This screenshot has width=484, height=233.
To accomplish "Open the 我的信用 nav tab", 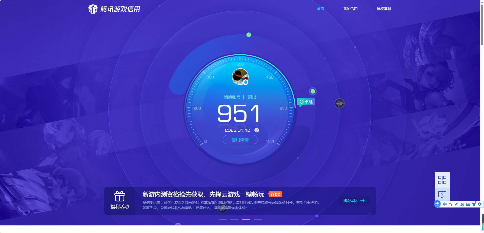I will (x=350, y=9).
